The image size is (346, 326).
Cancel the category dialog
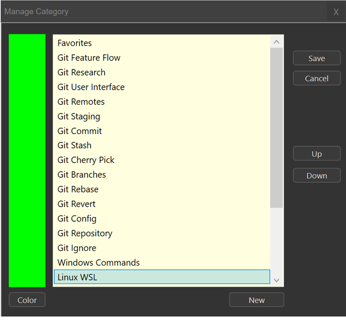click(x=317, y=78)
